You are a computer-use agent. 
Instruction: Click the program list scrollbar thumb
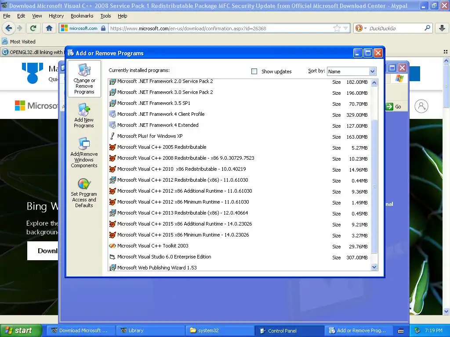coord(374,186)
